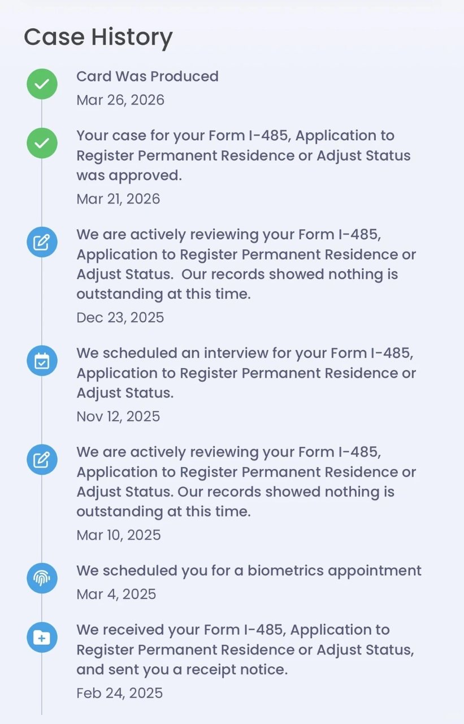This screenshot has height=724, width=464.
Task: Select the Mar 4, 2025 date
Action: pos(116,594)
